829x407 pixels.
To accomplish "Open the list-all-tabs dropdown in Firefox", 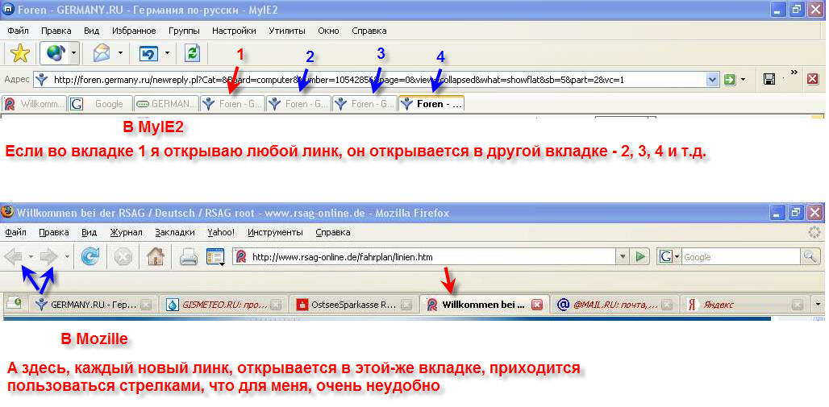I will coord(819,305).
